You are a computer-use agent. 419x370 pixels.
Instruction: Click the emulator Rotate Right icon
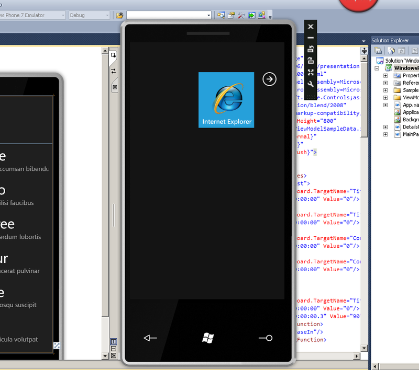point(311,61)
